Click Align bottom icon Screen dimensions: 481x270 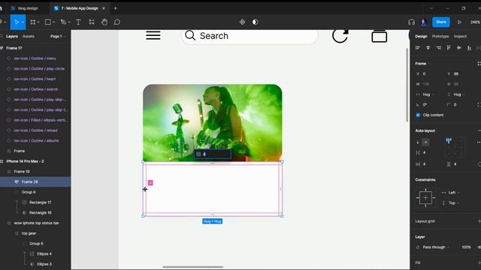[x=469, y=48]
